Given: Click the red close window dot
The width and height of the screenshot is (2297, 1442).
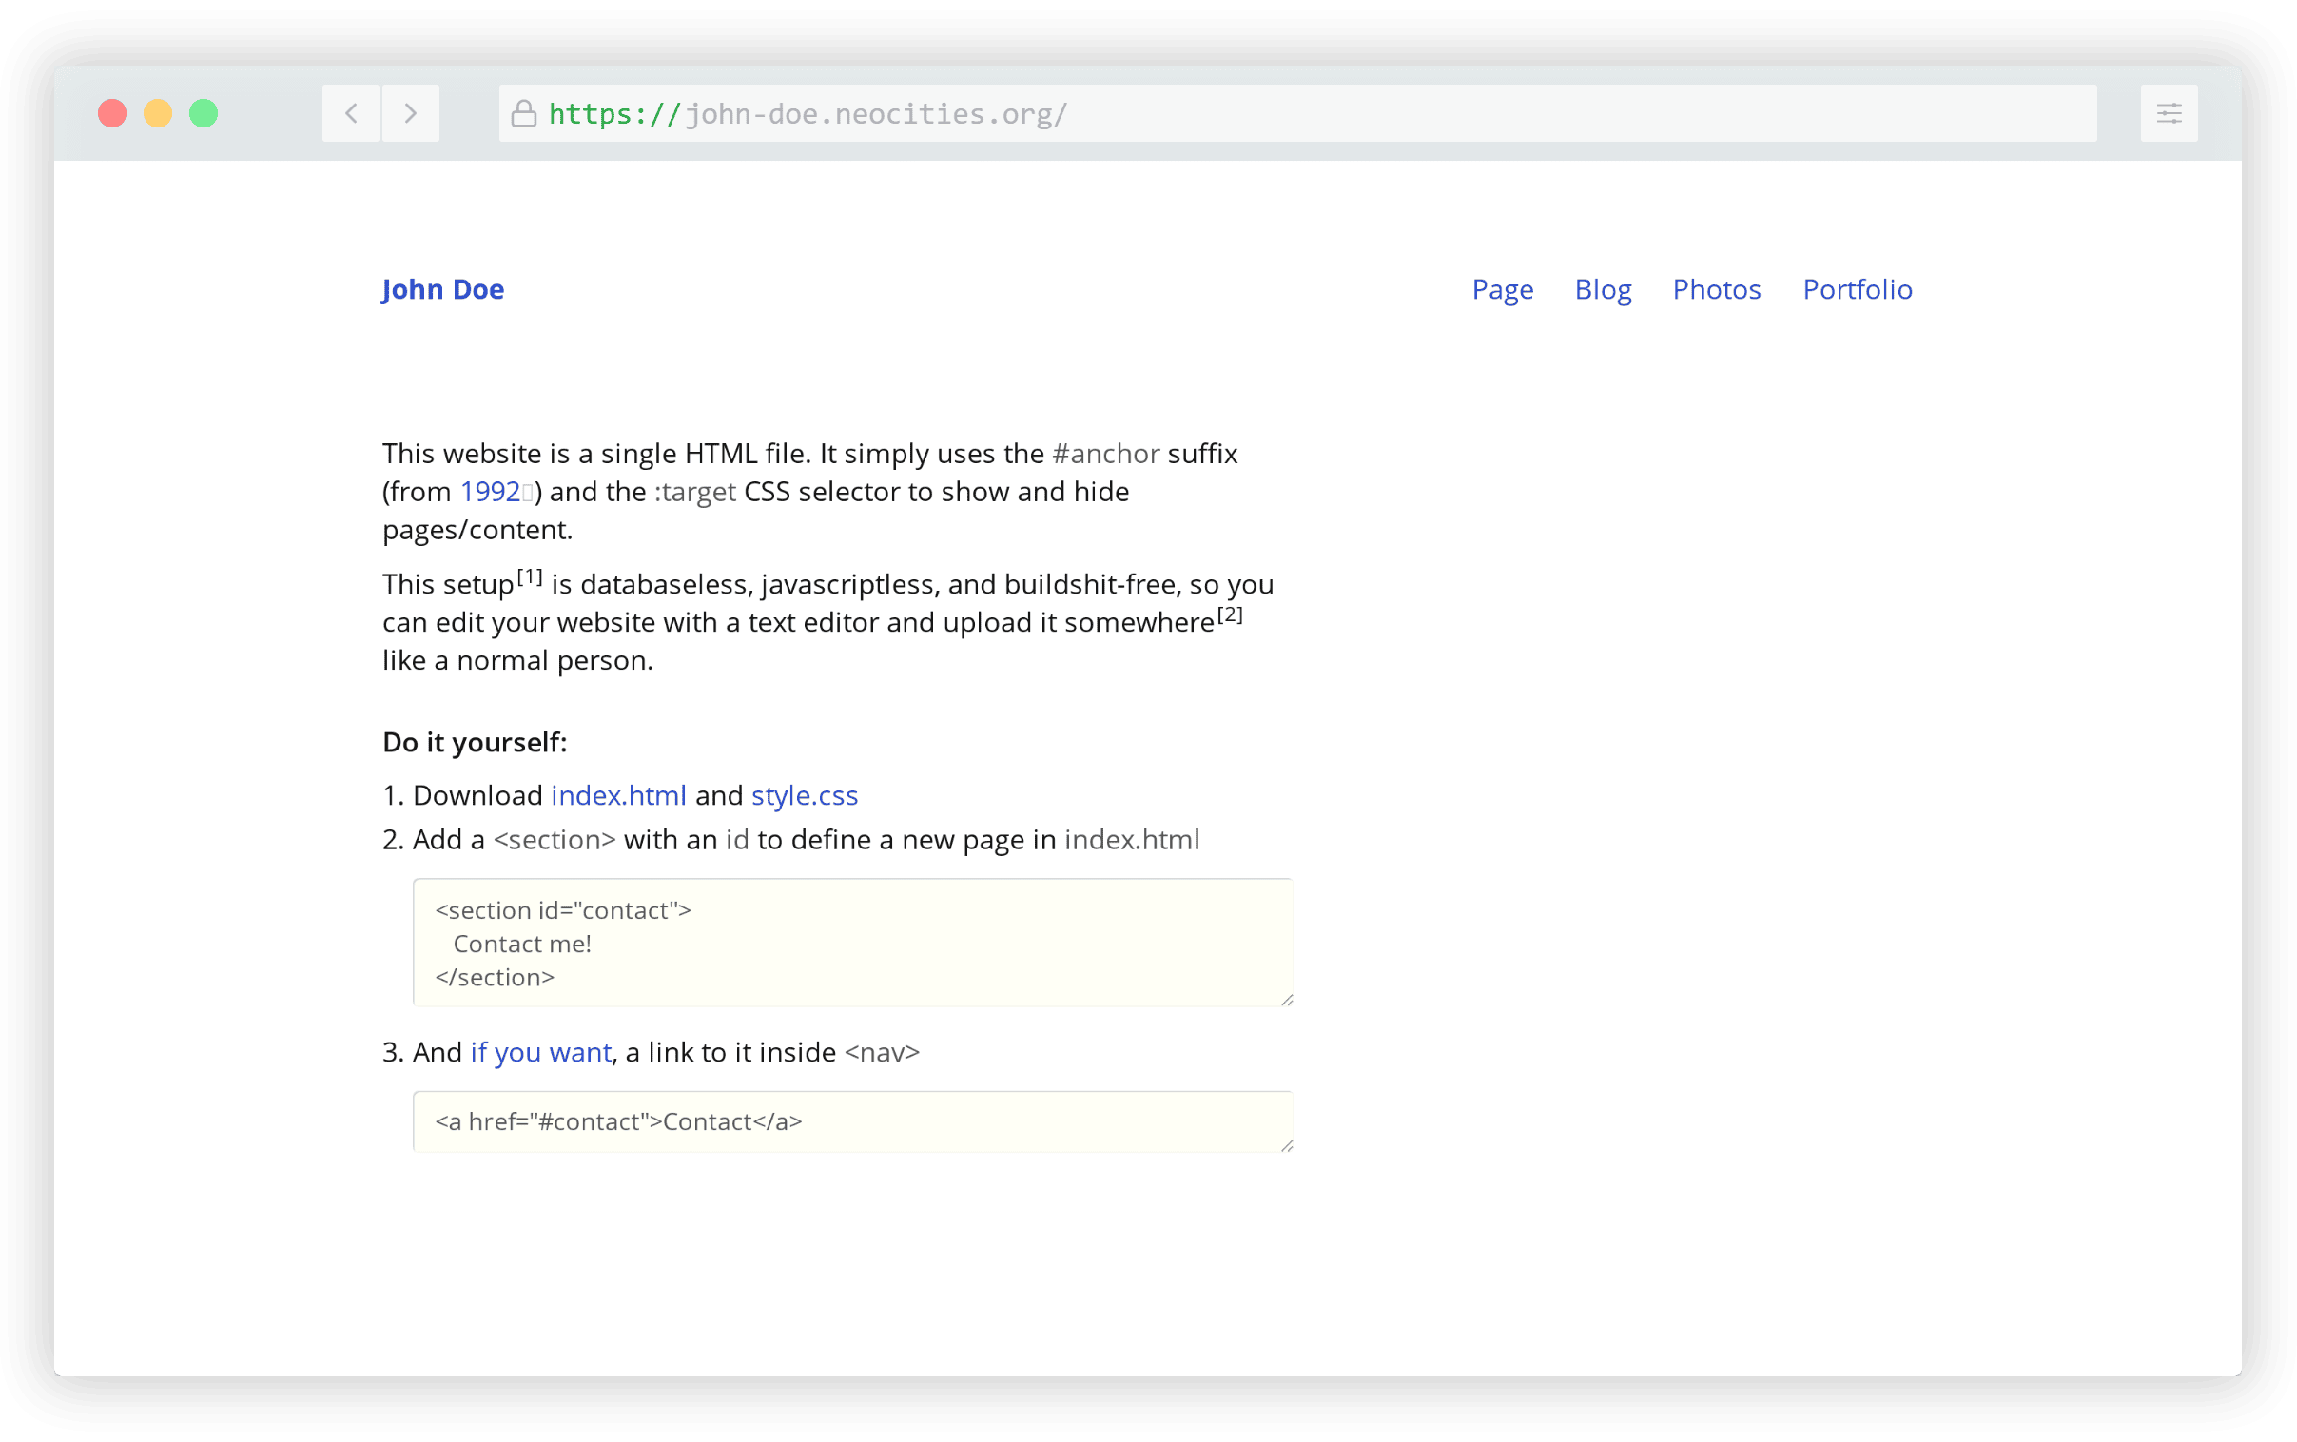Looking at the screenshot, I should point(112,113).
